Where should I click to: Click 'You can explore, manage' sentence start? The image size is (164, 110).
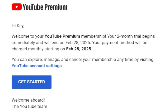36,60
